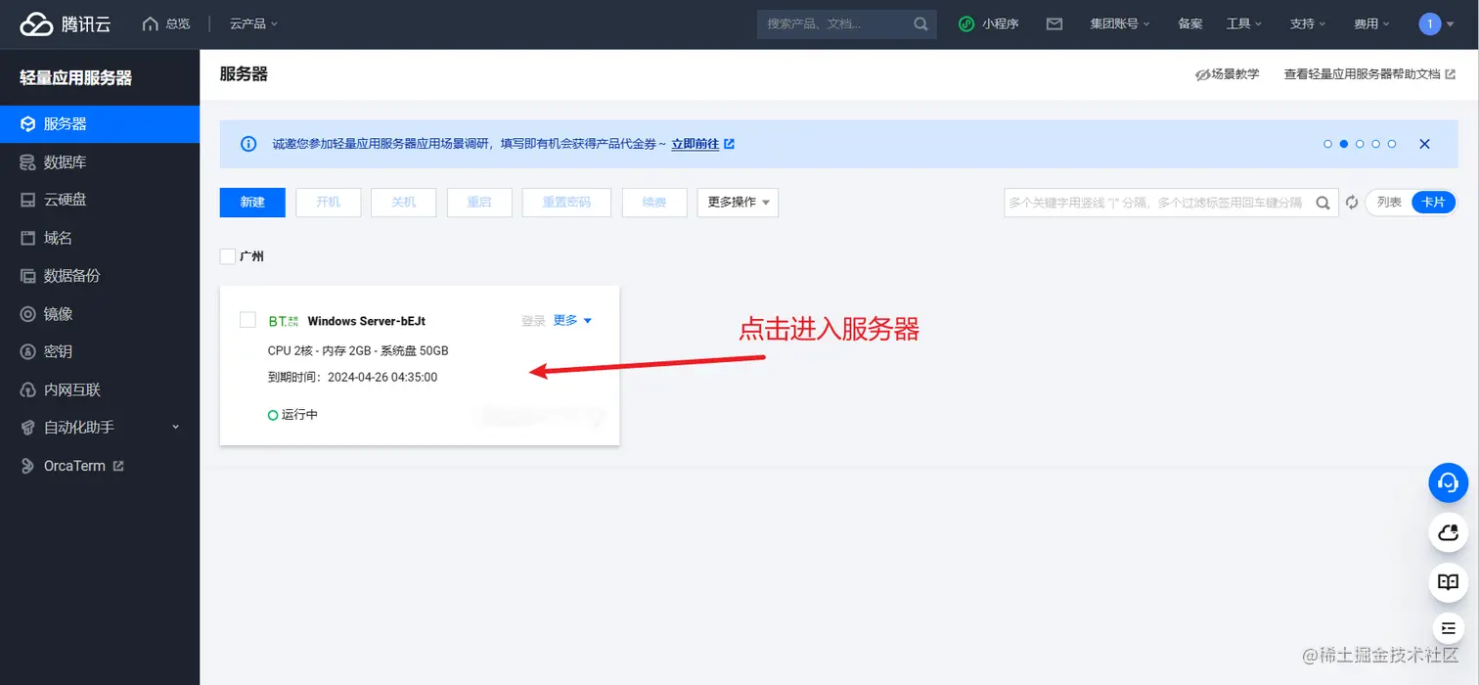Click the 重启 restart button
The image size is (1479, 685).
[x=479, y=203]
